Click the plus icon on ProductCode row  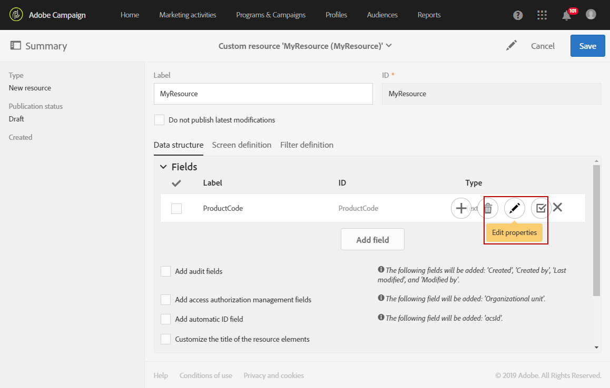[461, 208]
